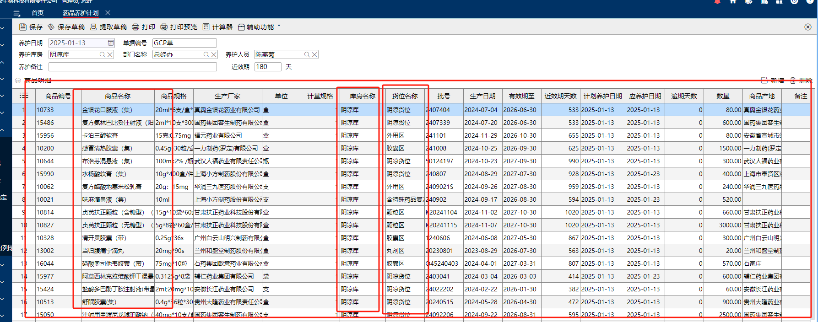The width and height of the screenshot is (818, 322).
Task: Click the 有效期至 column header
Action: pyautogui.click(x=522, y=96)
